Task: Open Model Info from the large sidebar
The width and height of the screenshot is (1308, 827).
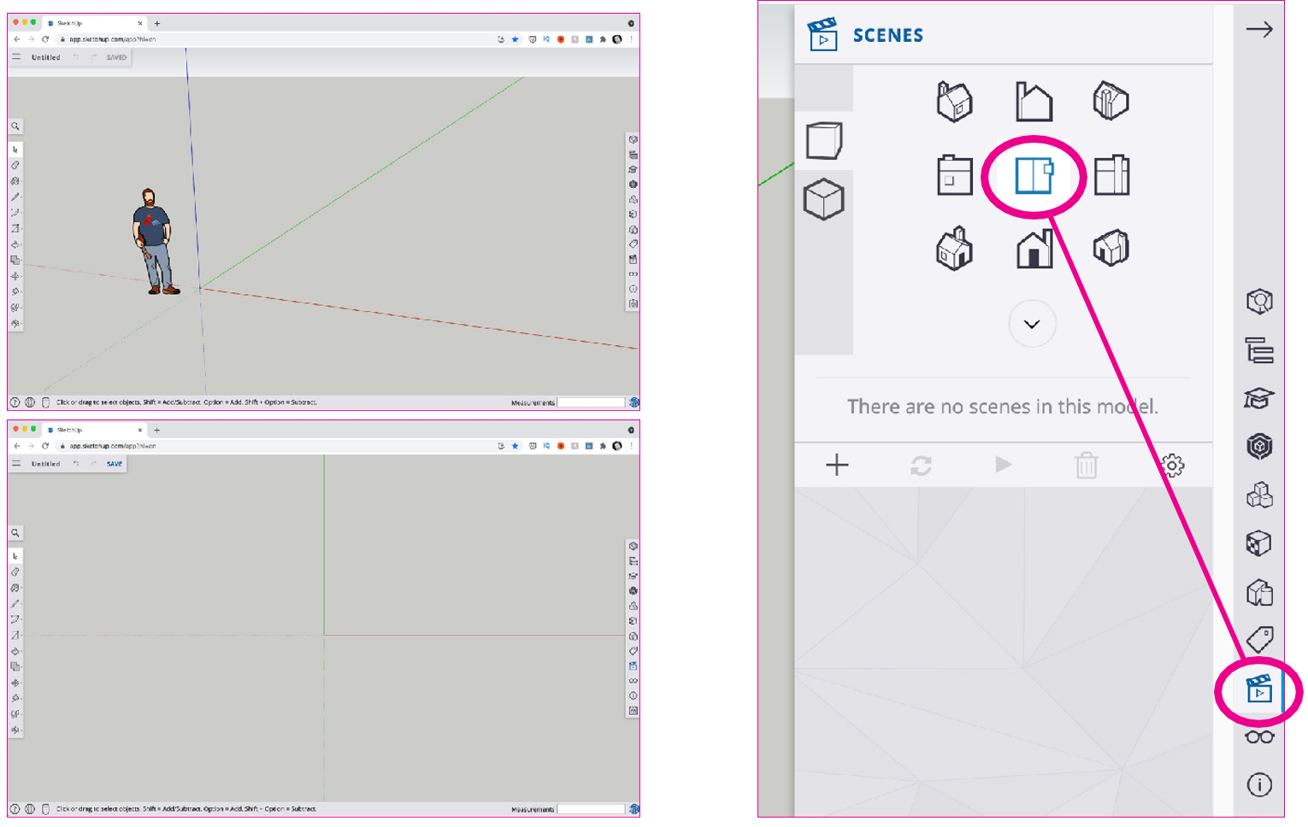Action: (1259, 784)
